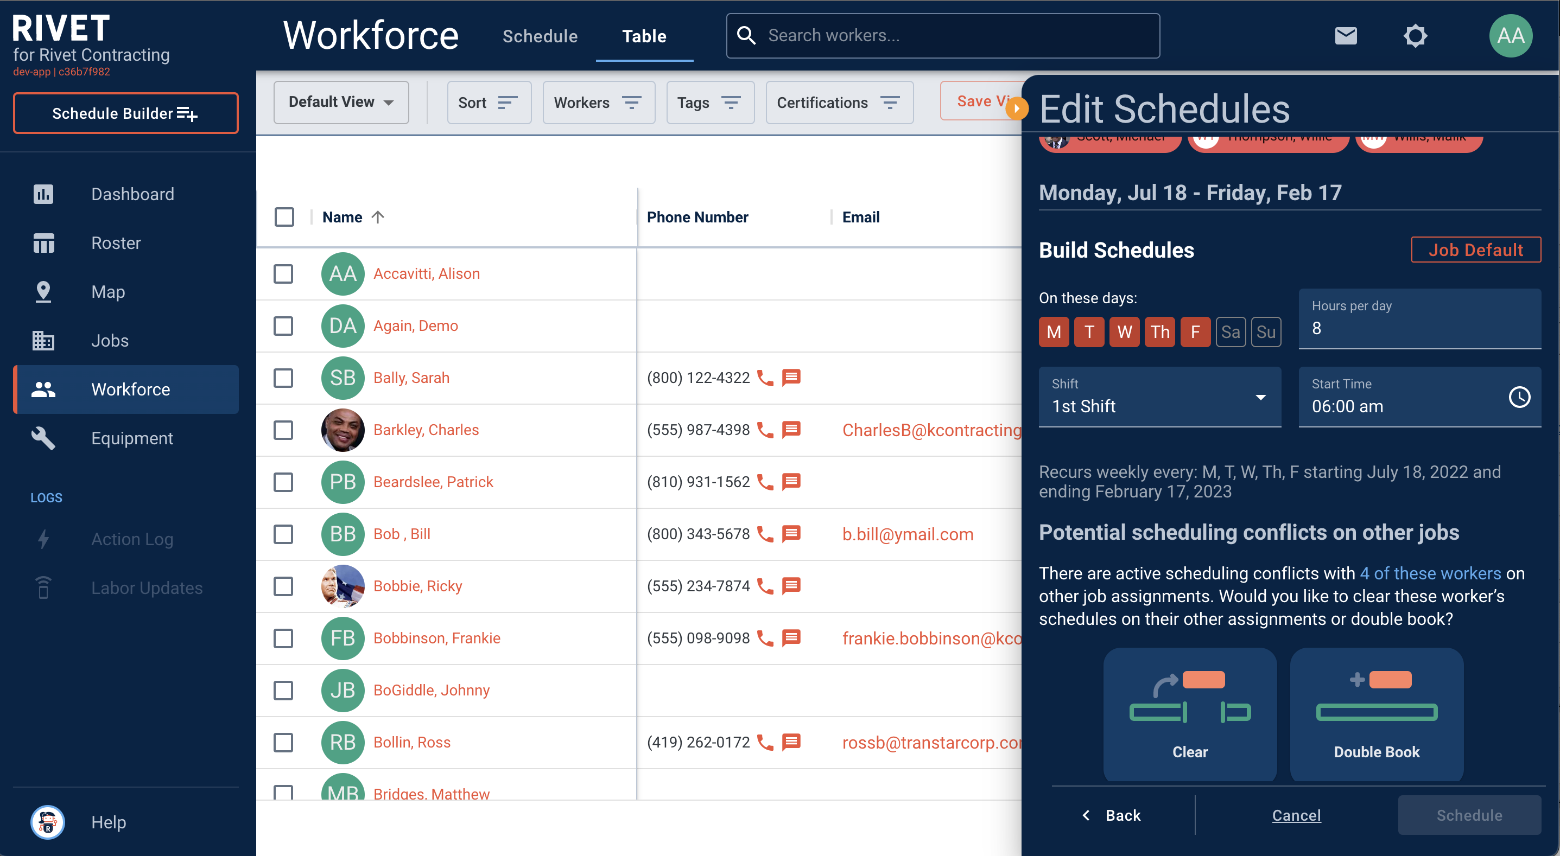The image size is (1560, 856).
Task: Go Back in Edit Schedules
Action: 1112,815
